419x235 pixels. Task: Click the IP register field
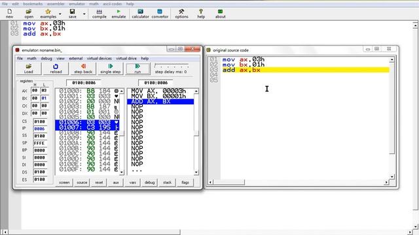coord(40,129)
